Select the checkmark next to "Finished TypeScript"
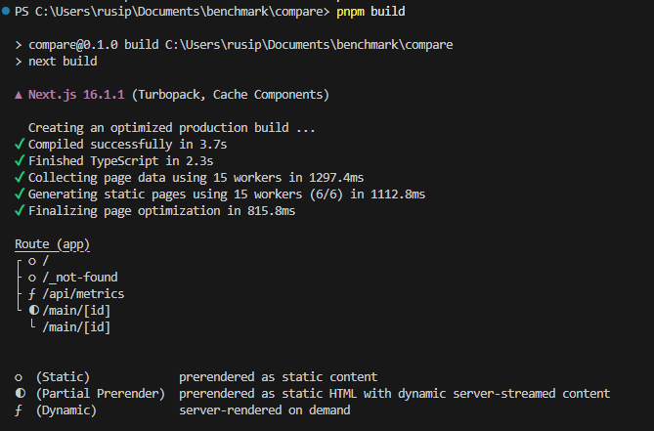 point(20,161)
